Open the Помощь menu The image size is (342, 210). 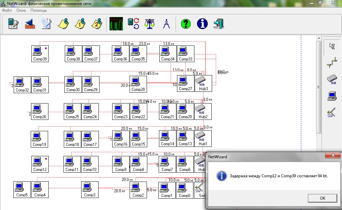point(38,10)
